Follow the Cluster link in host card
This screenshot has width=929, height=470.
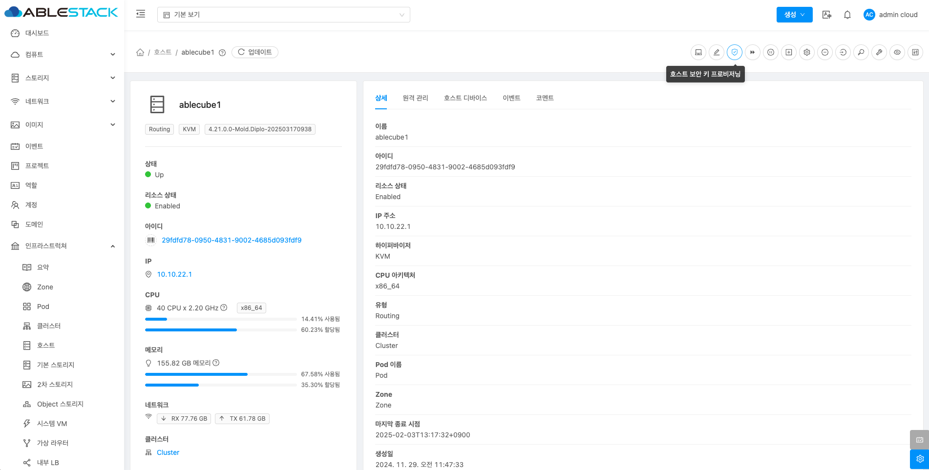(x=168, y=452)
